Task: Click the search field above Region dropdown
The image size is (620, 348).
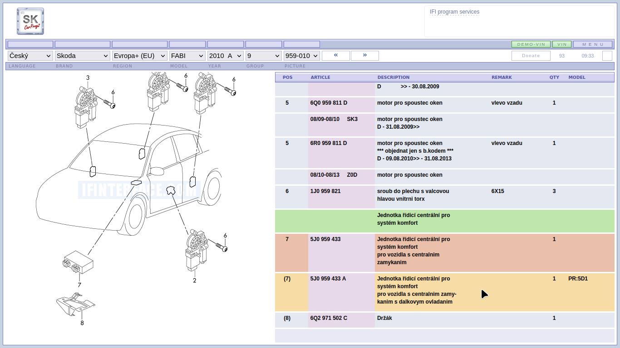Action: (140, 44)
